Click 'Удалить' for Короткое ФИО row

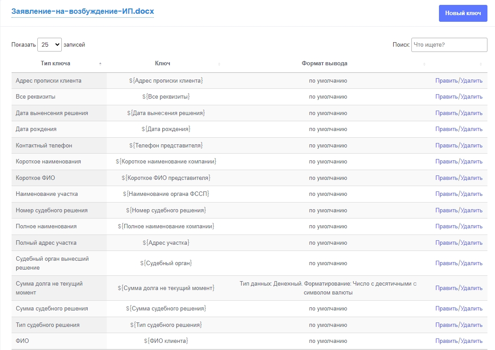471,178
